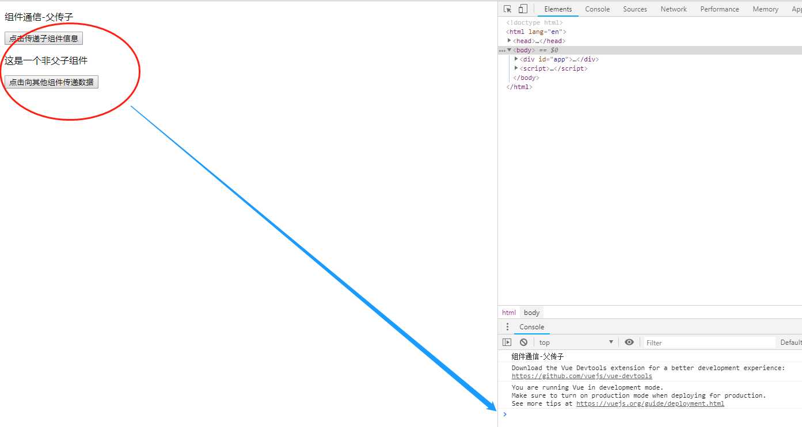This screenshot has width=802, height=427.
Task: Select the html breadcrumb item
Action: [x=509, y=313]
